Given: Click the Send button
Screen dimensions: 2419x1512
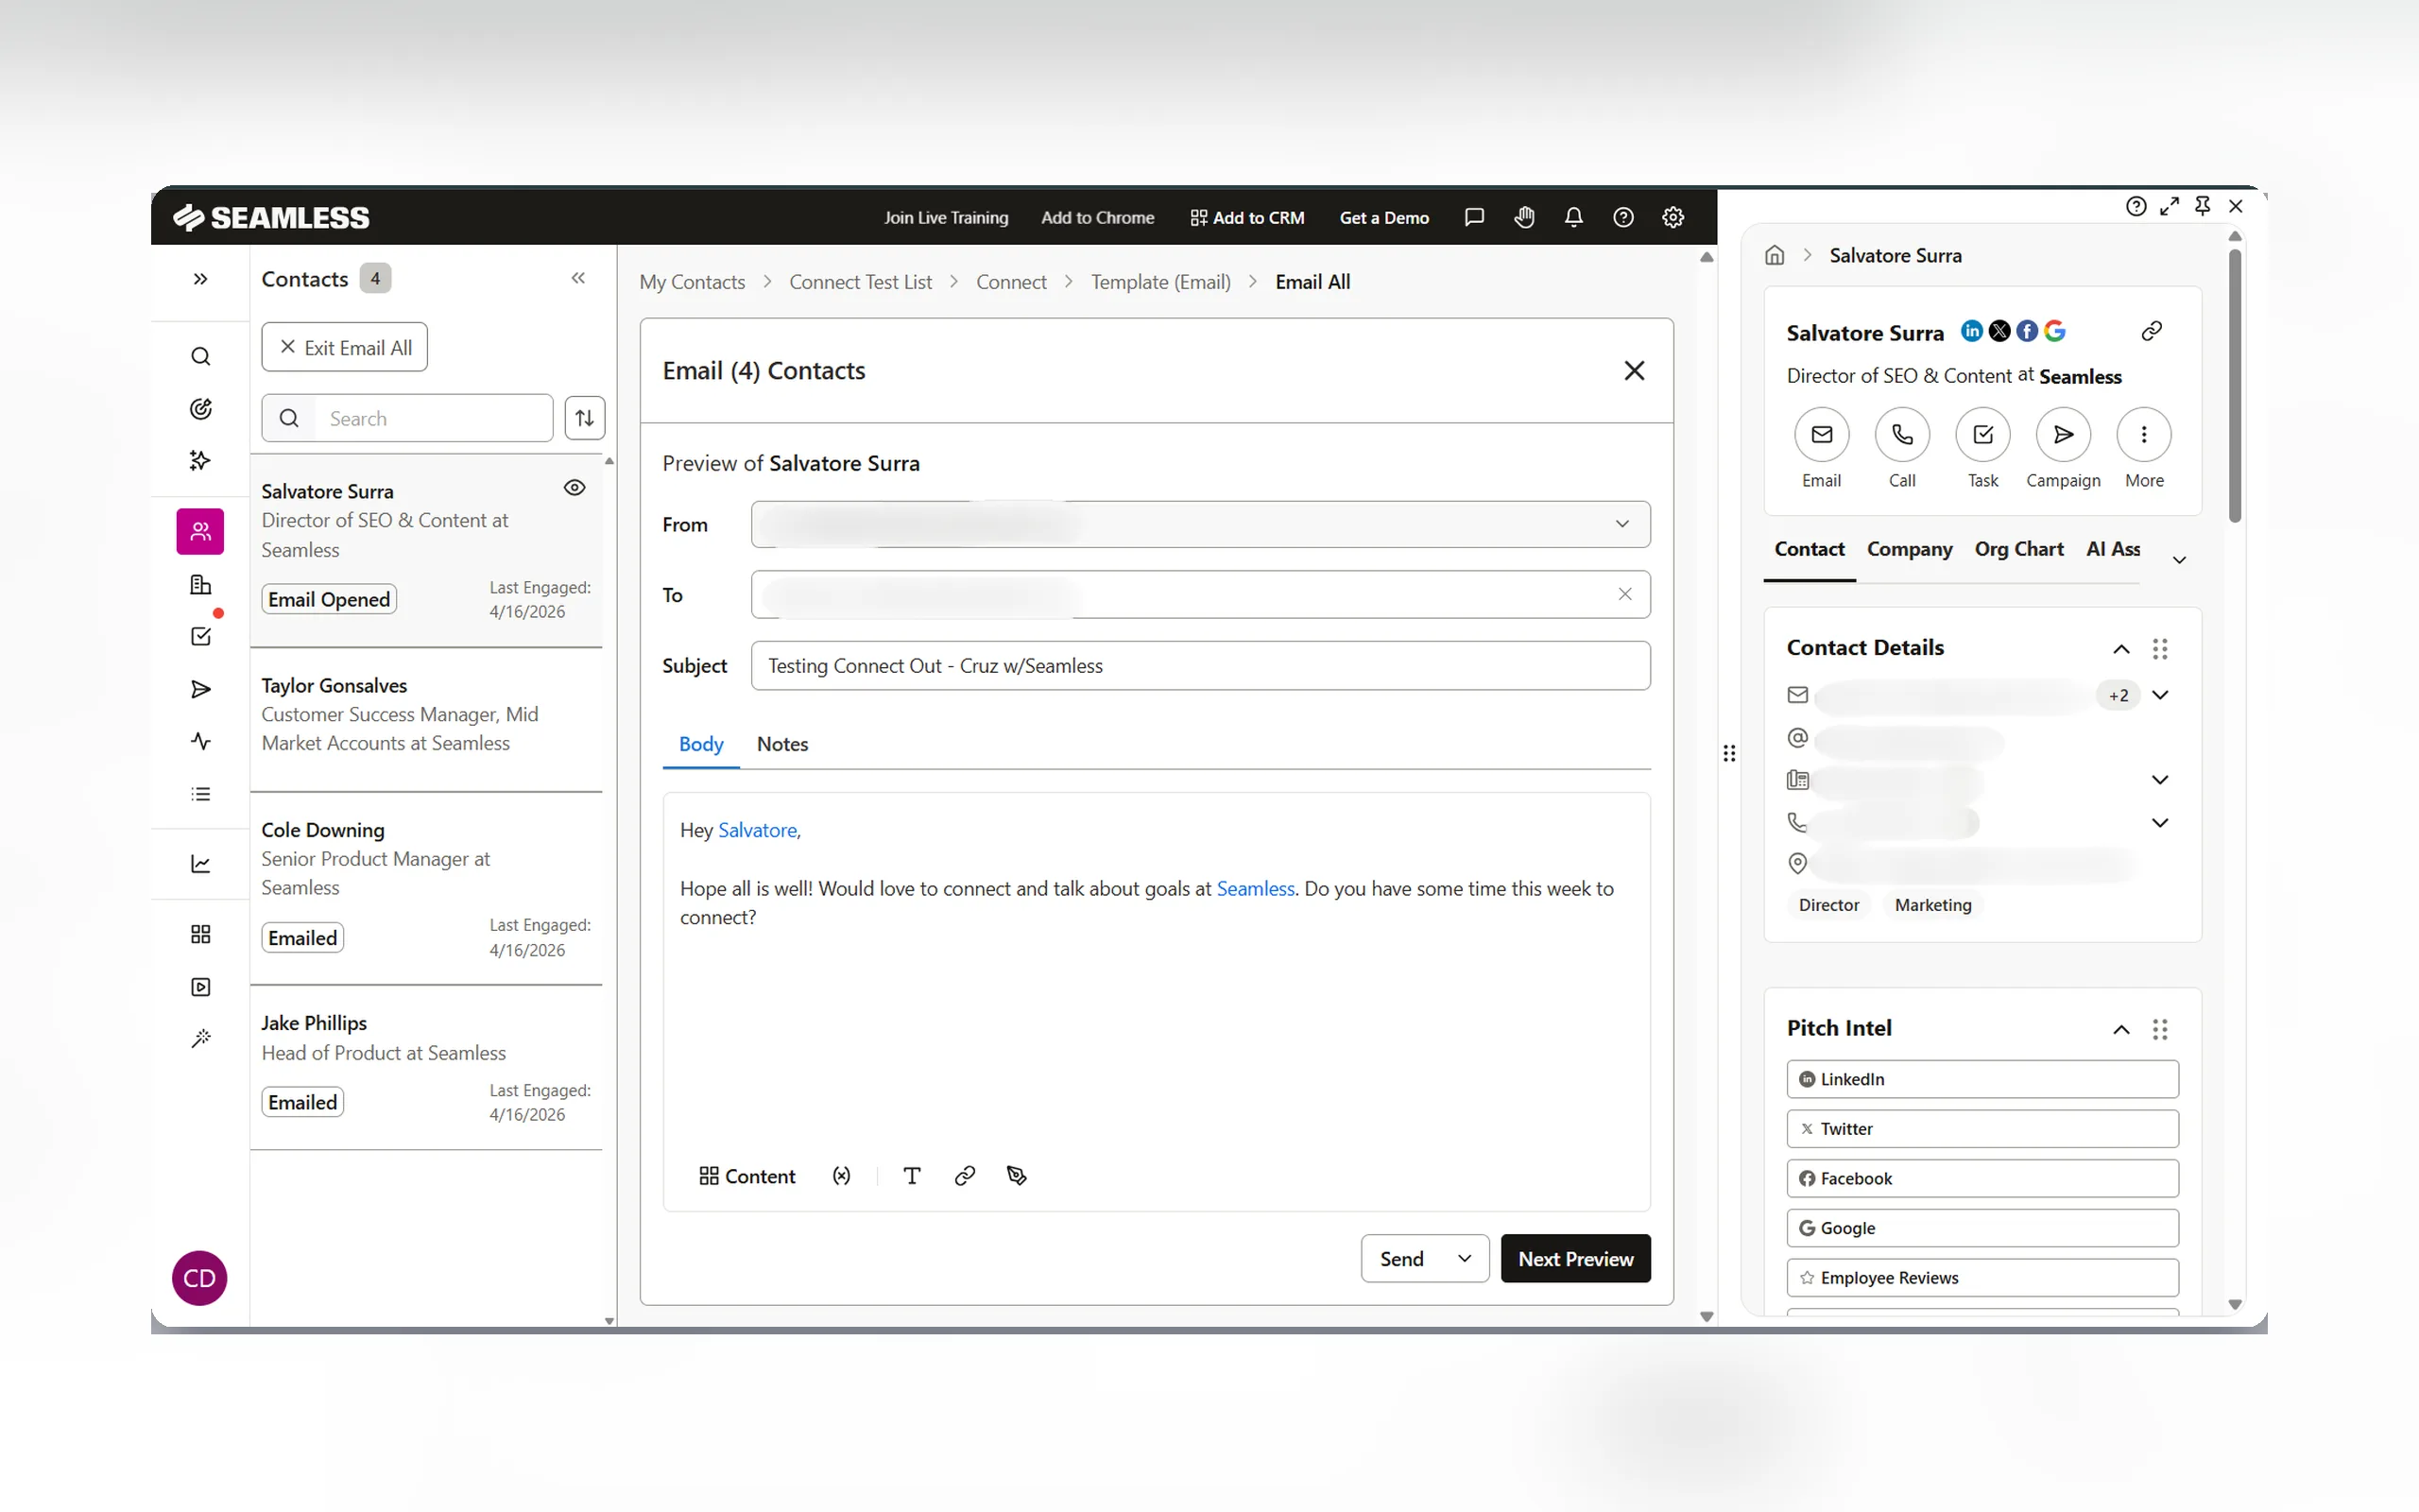Looking at the screenshot, I should [x=1401, y=1258].
